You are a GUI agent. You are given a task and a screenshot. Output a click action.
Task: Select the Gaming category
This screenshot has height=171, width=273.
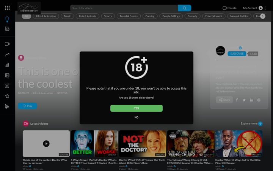150,16
